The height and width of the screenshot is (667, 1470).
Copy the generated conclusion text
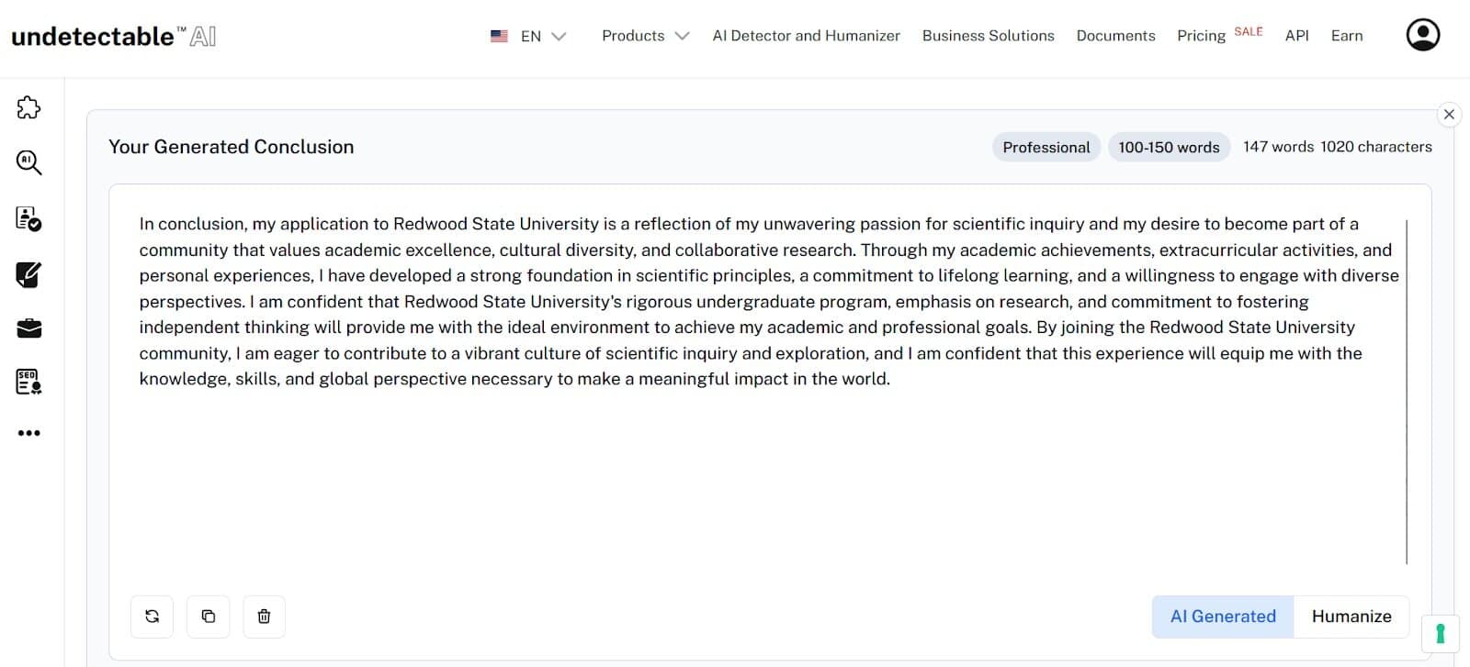pyautogui.click(x=209, y=617)
